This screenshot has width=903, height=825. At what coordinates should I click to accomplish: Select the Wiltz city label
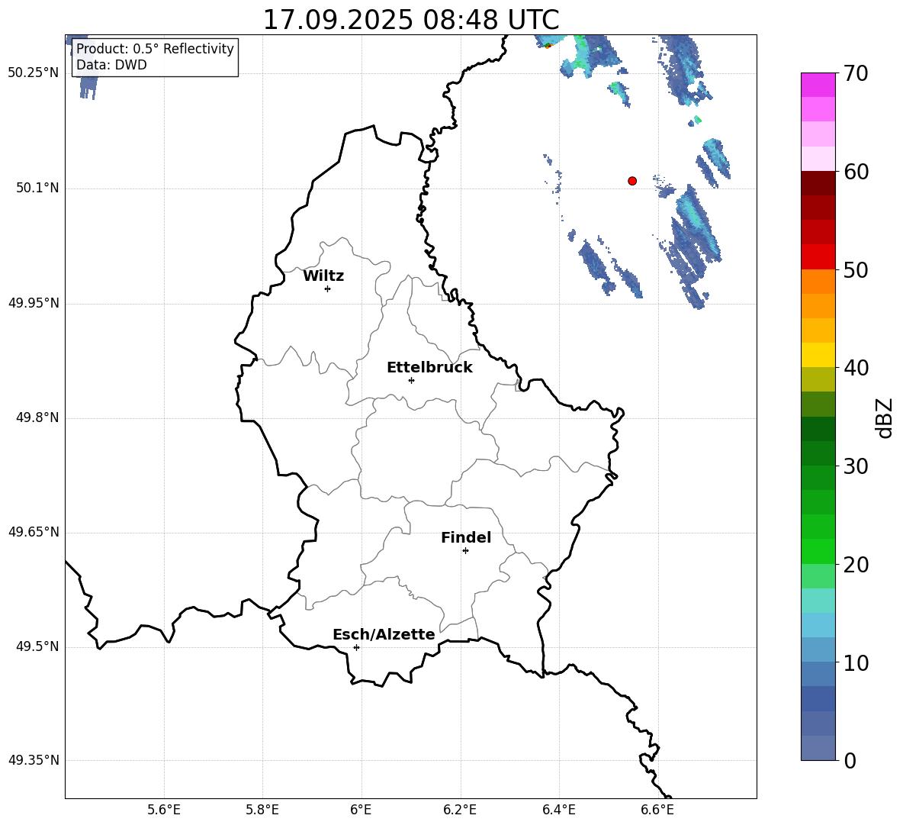click(323, 276)
